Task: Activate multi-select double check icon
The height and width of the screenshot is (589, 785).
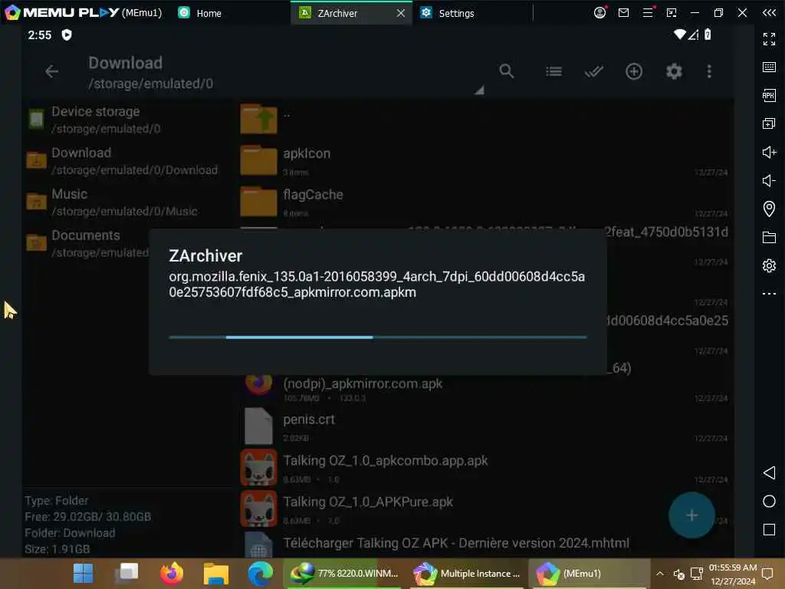Action: click(x=594, y=71)
